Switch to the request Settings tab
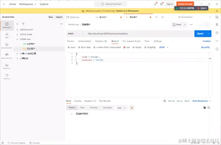 click(157, 41)
